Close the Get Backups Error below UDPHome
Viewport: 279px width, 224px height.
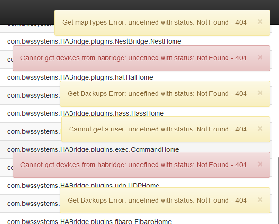coord(260,200)
